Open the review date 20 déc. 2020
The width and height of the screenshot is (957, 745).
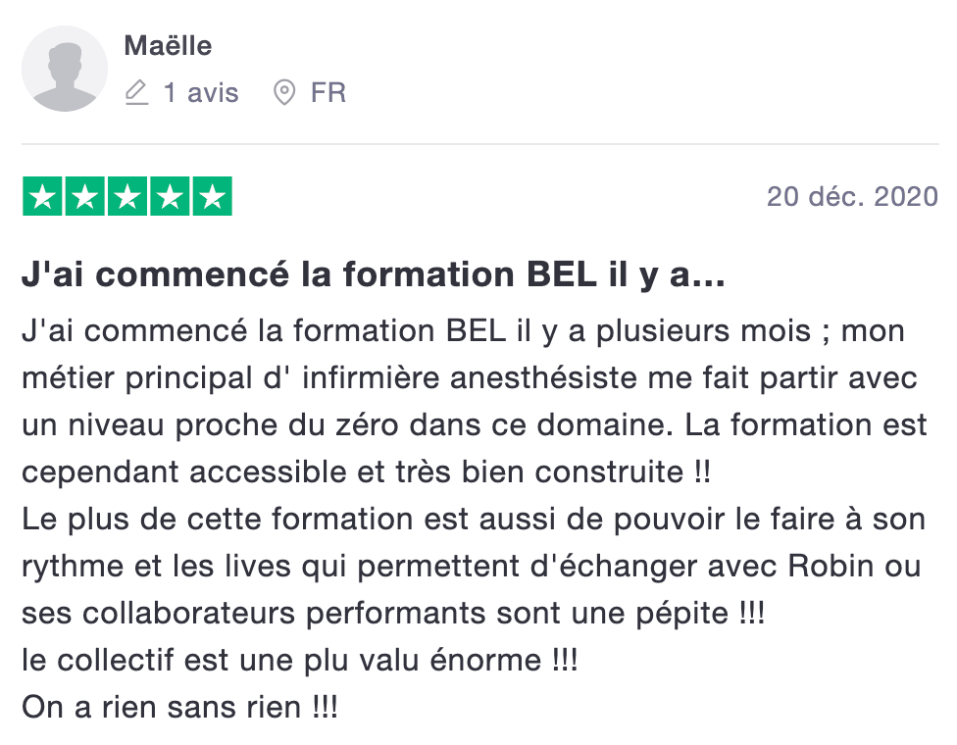tap(852, 197)
